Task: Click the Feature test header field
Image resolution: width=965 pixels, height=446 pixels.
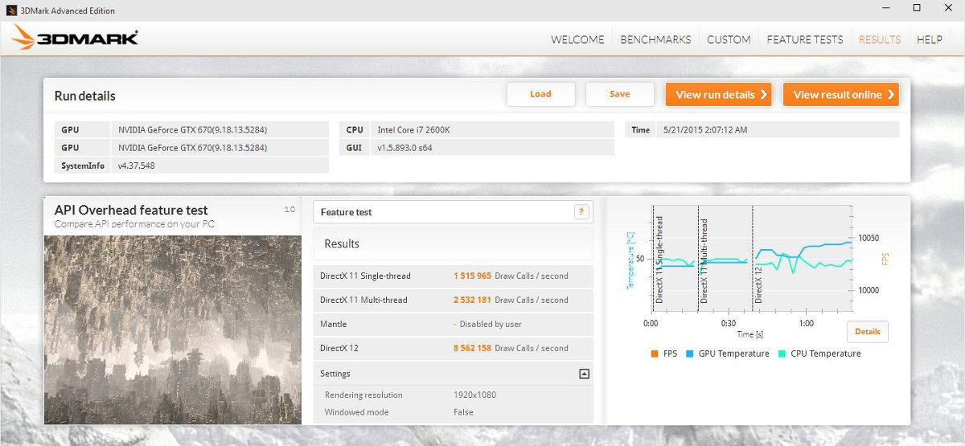Action: (x=442, y=212)
